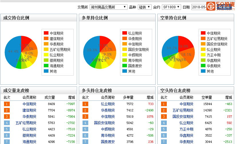Click rank 2 badge in 空头持仓龙虎榜
237x144 pixels.
164,110
